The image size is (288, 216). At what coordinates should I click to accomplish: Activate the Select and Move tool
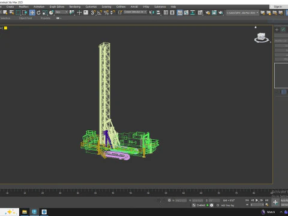coord(32,13)
